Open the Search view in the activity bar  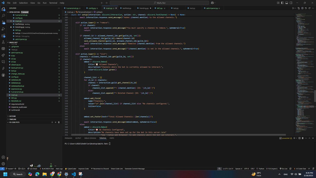coord(3,16)
